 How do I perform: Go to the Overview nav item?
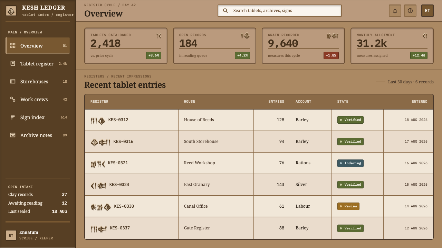(38, 46)
